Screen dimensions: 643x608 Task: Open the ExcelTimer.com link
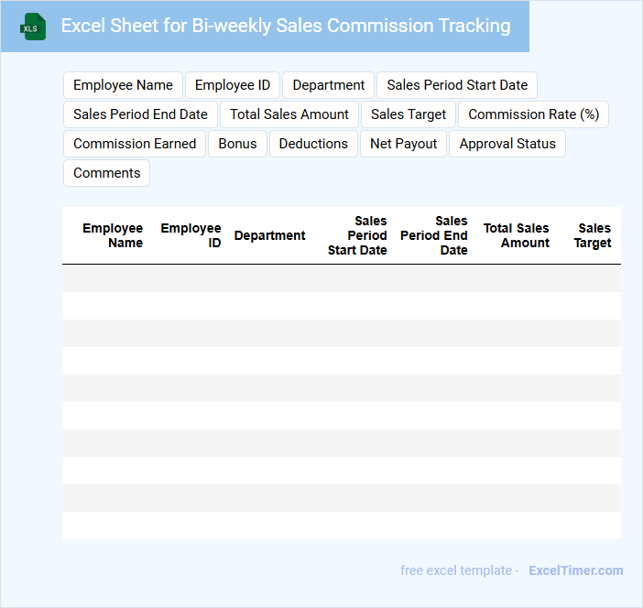tap(575, 570)
